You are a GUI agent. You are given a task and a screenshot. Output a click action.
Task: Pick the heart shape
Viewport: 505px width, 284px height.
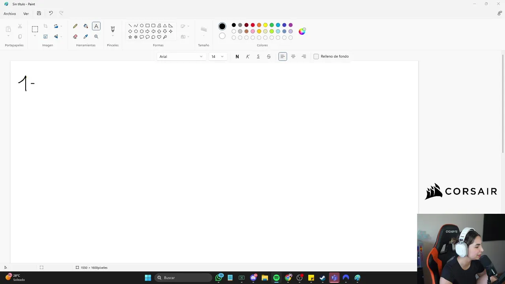pyautogui.click(x=159, y=37)
